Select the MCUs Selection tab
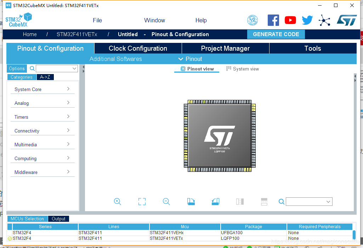This screenshot has height=248, width=363. pyautogui.click(x=27, y=219)
